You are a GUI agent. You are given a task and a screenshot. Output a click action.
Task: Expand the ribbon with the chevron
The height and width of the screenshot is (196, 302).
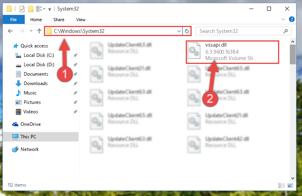click(283, 19)
